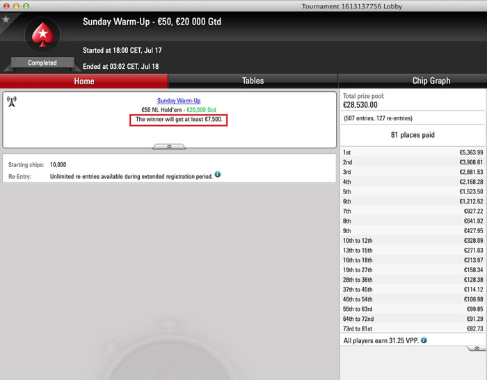
Task: Click info icon beside Re-Entry description
Action: click(x=218, y=175)
